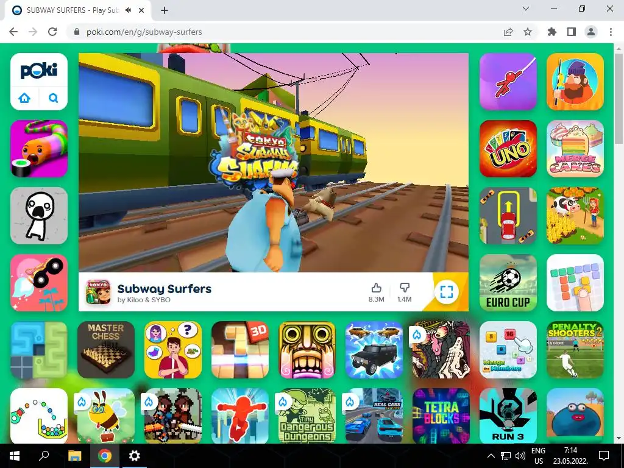Click the Subway Surfers game title
624x468 pixels.
[x=165, y=288]
